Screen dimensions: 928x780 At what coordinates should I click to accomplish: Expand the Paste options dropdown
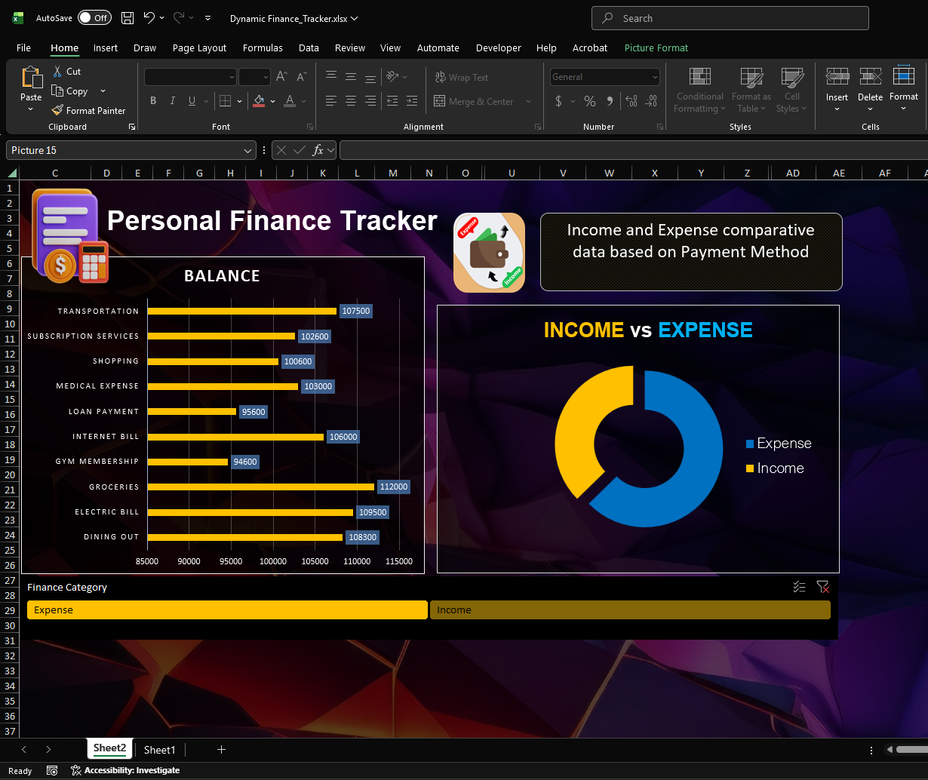click(31, 110)
